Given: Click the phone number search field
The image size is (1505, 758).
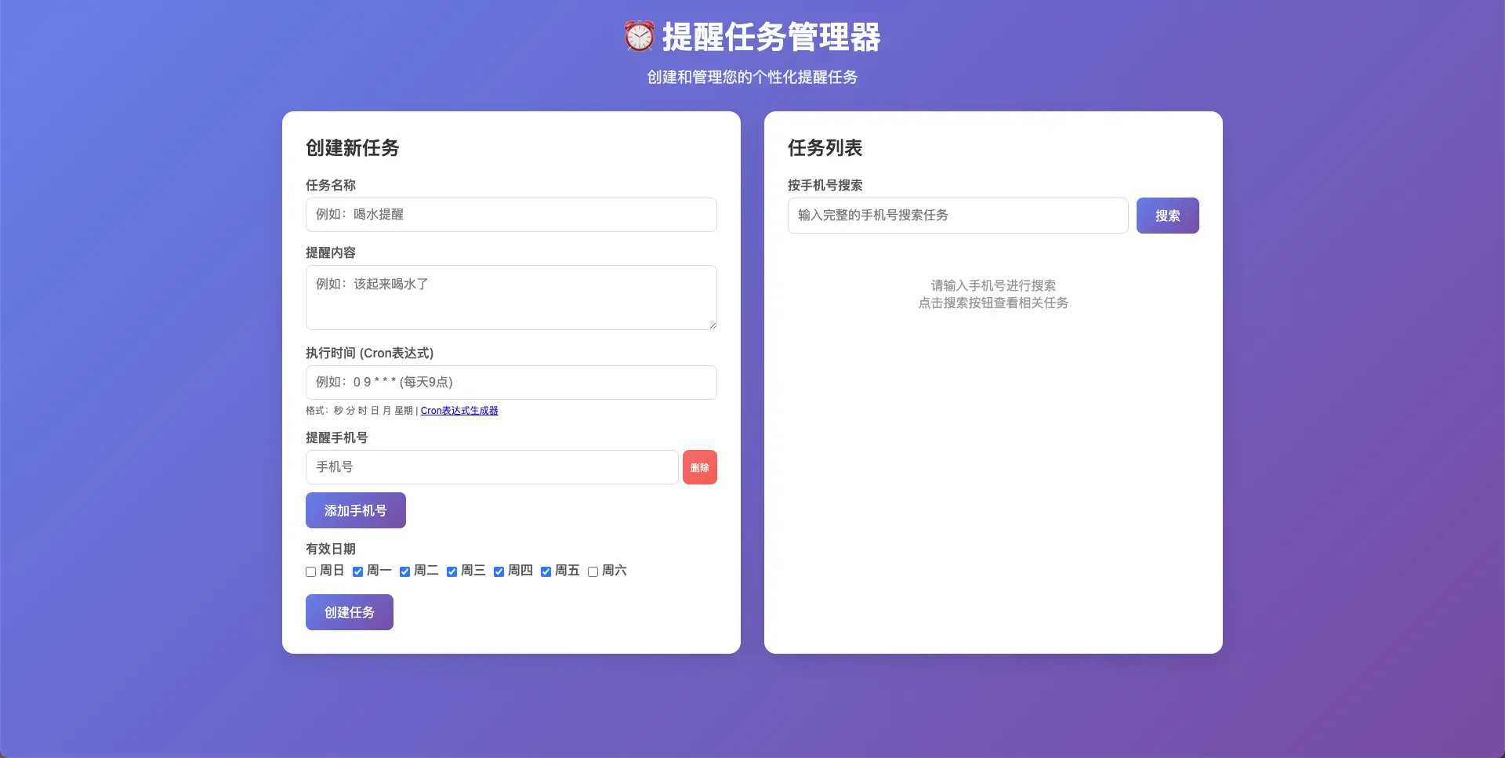Looking at the screenshot, I should [958, 216].
